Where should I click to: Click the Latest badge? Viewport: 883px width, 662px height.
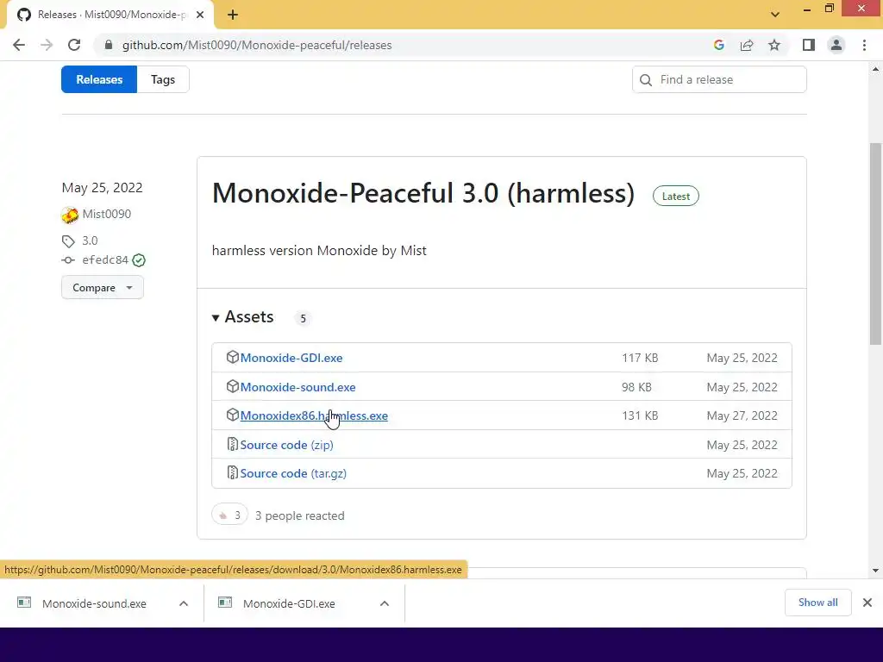tap(676, 196)
